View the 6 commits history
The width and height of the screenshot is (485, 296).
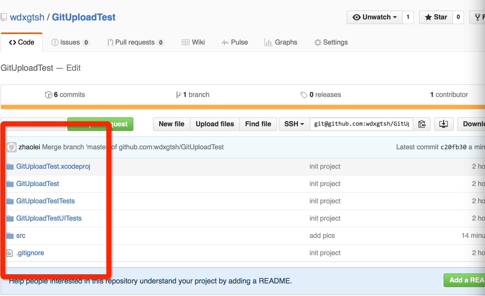[65, 95]
